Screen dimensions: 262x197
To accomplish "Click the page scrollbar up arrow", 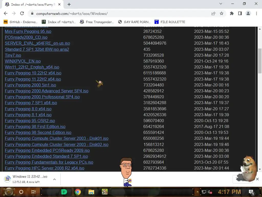I will 260,29.
